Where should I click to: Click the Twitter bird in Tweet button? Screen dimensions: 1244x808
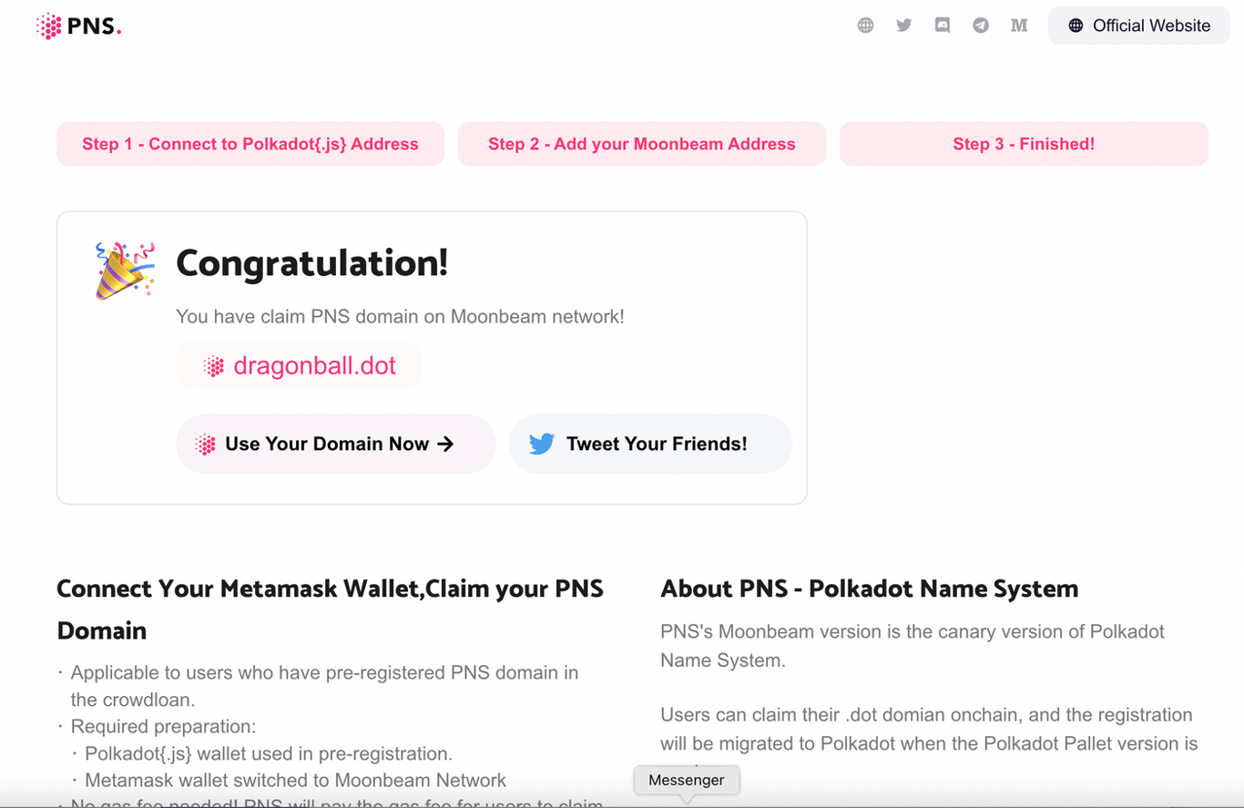[x=542, y=444]
